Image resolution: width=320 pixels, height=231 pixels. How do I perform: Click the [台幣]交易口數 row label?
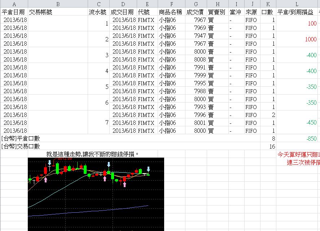(21, 146)
